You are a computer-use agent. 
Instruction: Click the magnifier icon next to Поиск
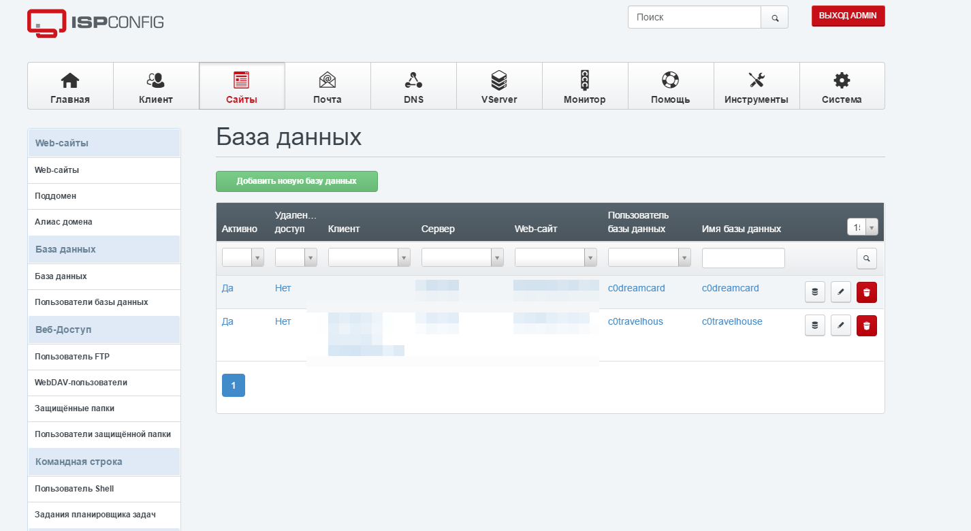[x=775, y=18]
